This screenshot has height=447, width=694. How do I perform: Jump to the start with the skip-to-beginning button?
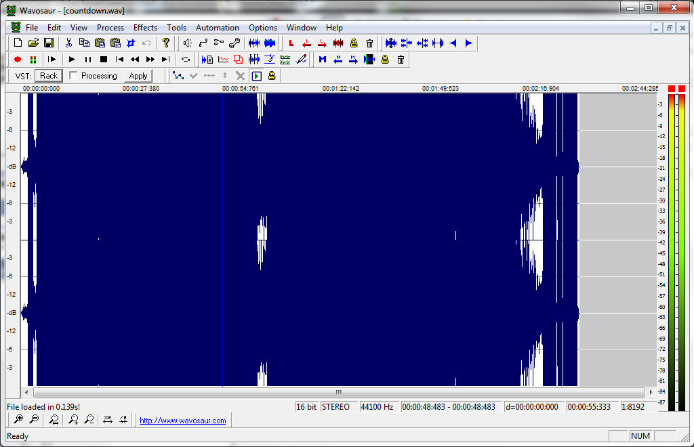tap(119, 59)
